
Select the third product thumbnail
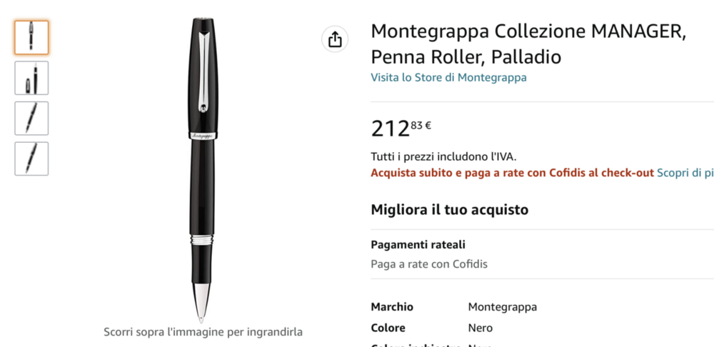[31, 118]
